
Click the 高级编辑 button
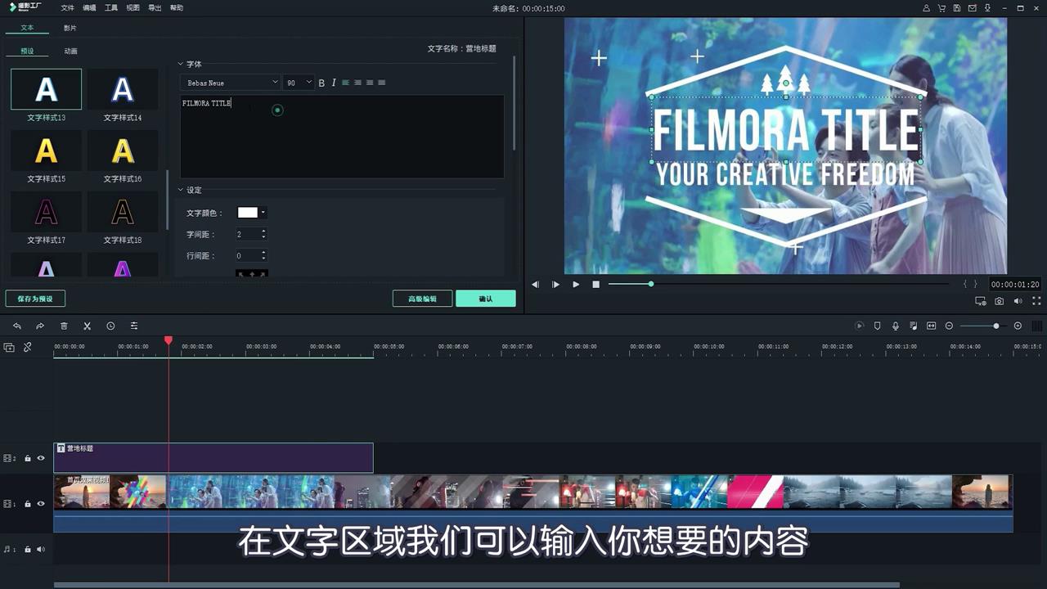click(422, 299)
